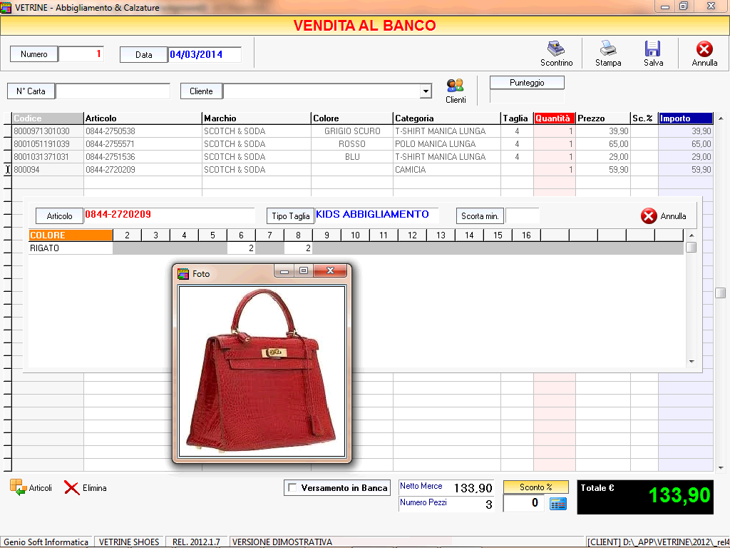The width and height of the screenshot is (730, 548).
Task: Click the main table vertical scrollbar thumb
Action: pyautogui.click(x=720, y=293)
